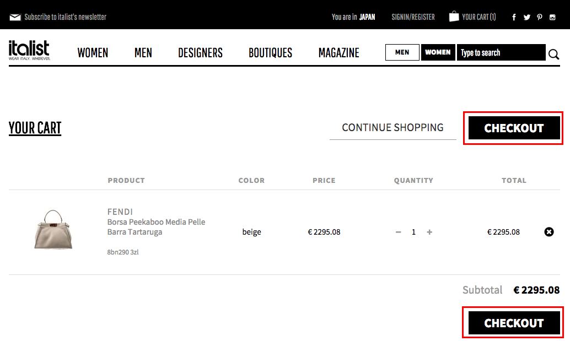Screen dimensions: 570x341
Task: Decrease quantity with the minus button
Action: point(399,232)
